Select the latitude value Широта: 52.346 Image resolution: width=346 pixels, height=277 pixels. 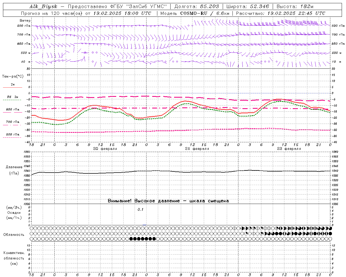248,6
